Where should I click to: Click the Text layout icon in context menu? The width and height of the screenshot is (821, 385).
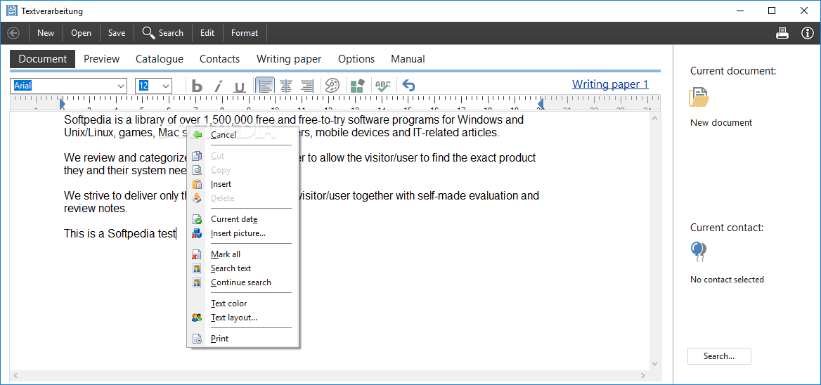coord(197,318)
